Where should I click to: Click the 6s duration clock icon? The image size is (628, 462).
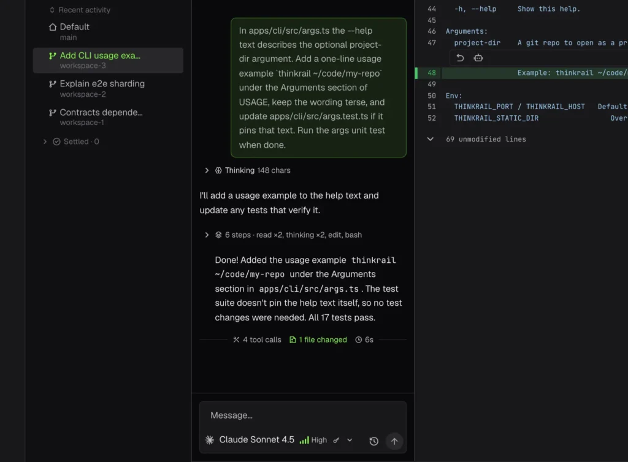pos(358,339)
